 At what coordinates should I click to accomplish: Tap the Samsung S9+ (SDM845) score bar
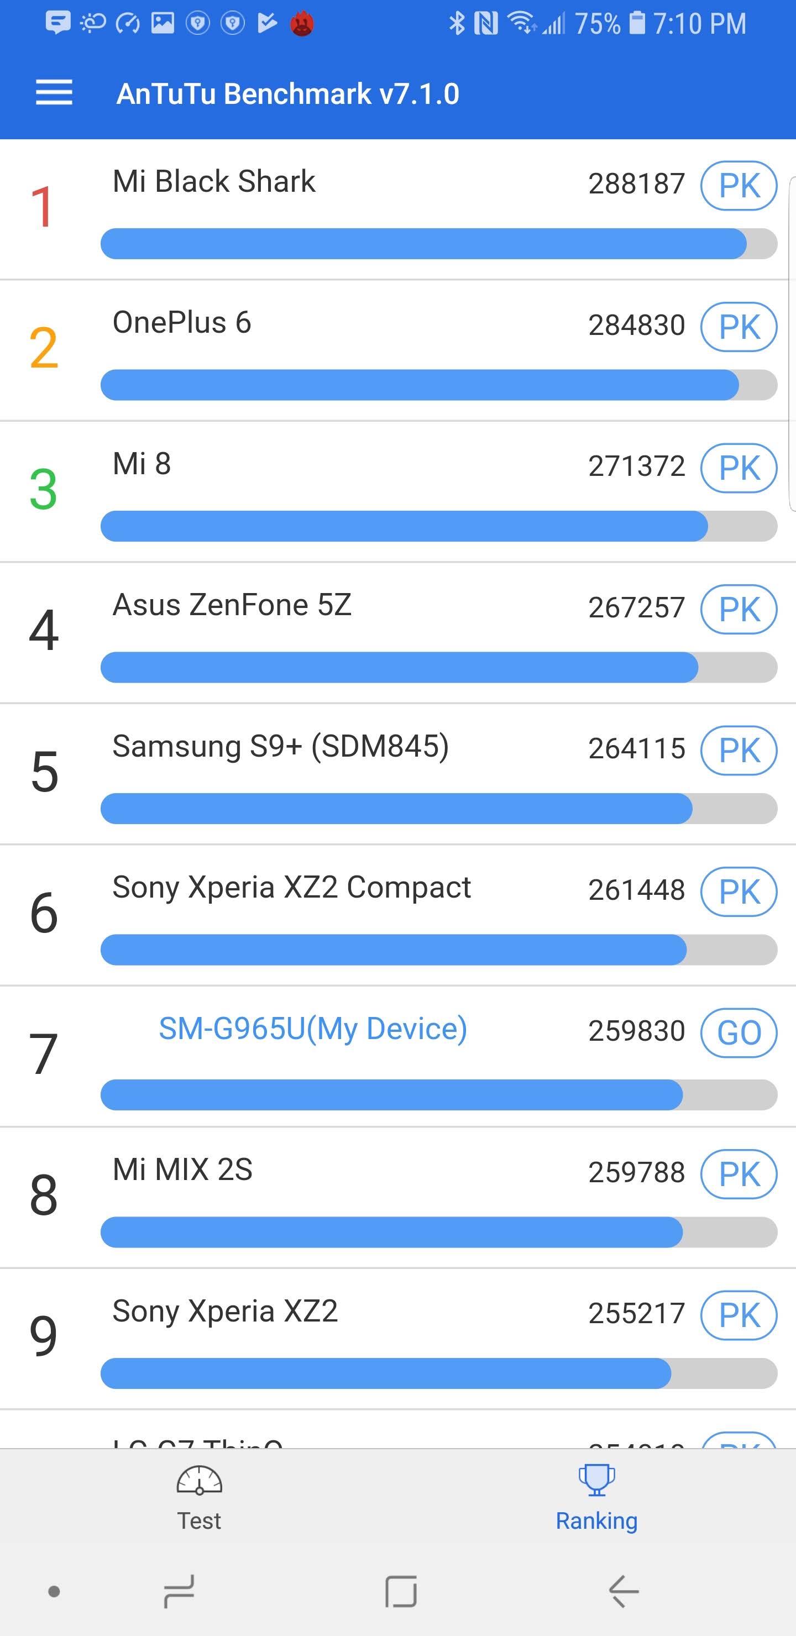pos(438,809)
